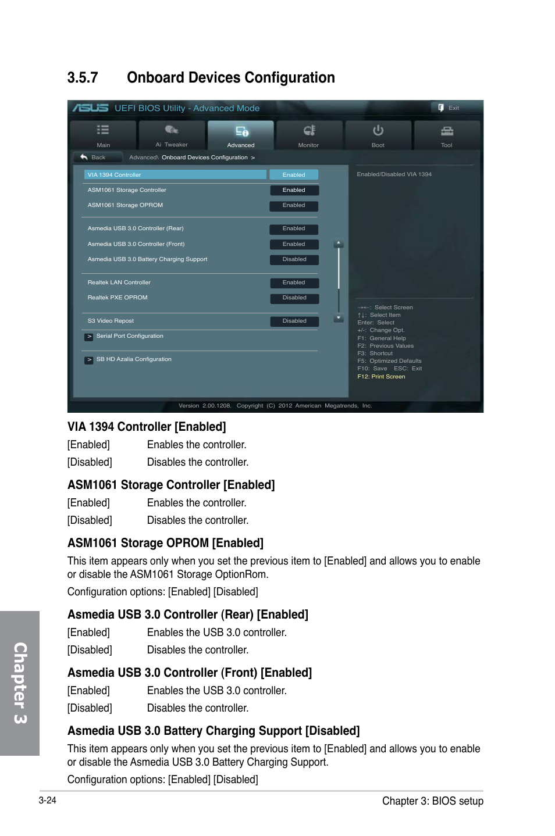555x836 pixels.
Task: Change VIA 1394 Controller Enabled value
Action: (294, 175)
